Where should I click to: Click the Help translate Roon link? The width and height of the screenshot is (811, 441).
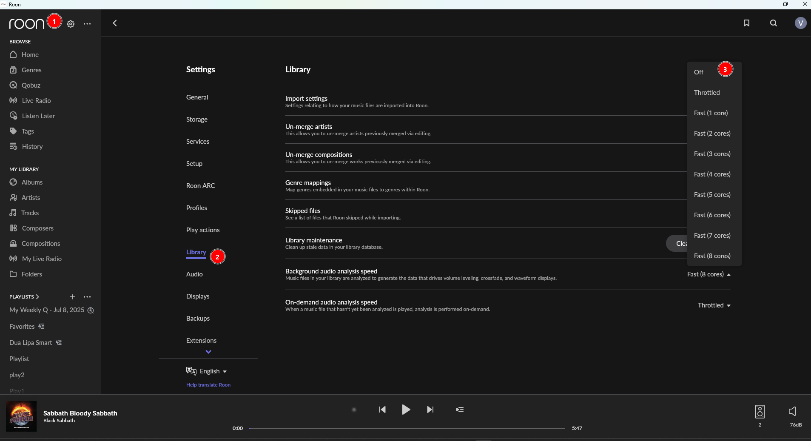pyautogui.click(x=208, y=385)
